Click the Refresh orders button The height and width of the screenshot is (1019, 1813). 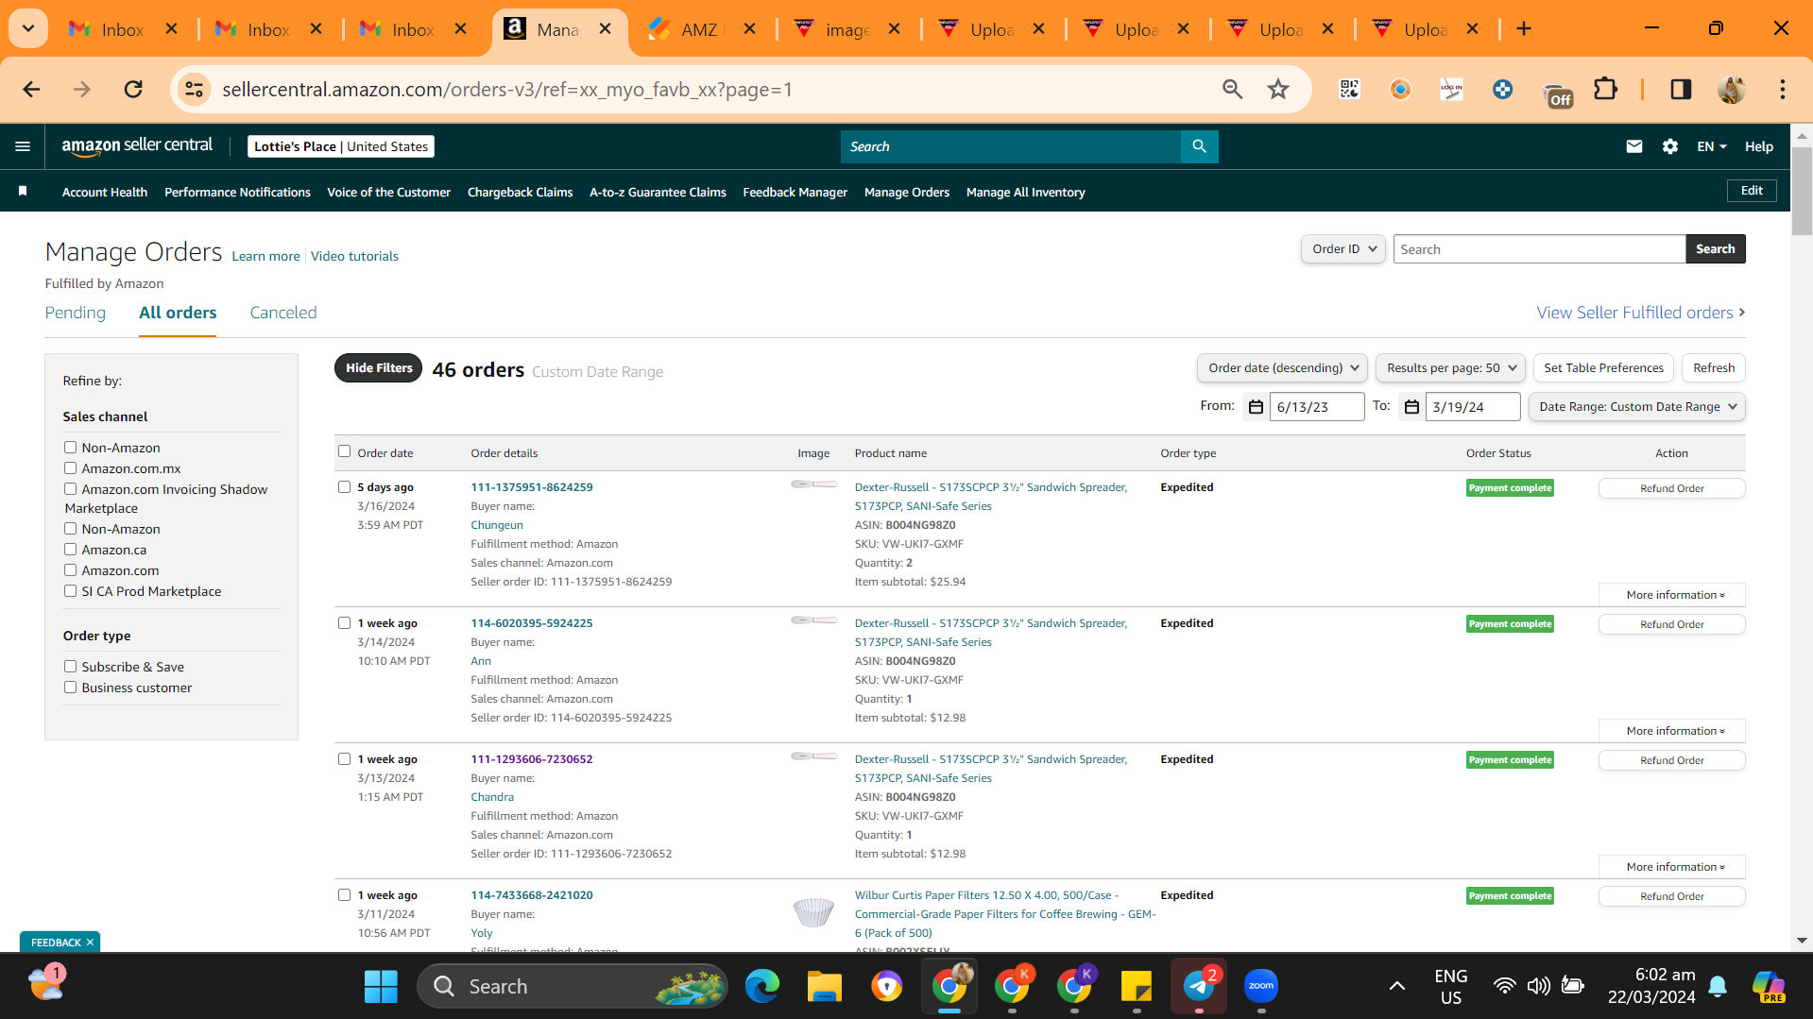click(1714, 368)
